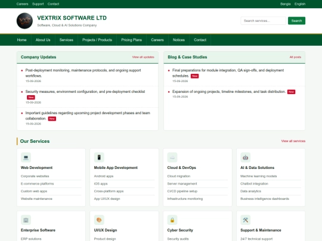Go to Services in the navigation bar
This screenshot has height=241, width=322.
[x=66, y=40]
